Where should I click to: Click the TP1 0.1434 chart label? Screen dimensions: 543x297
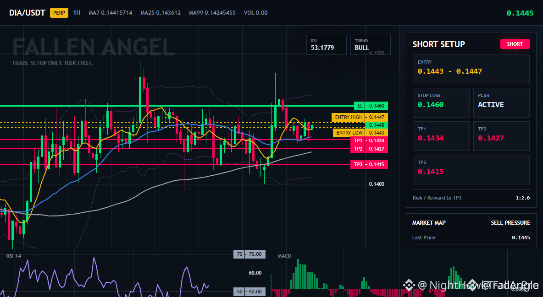coord(369,141)
